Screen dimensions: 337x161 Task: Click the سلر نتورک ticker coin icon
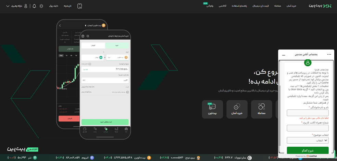click(x=249, y=158)
